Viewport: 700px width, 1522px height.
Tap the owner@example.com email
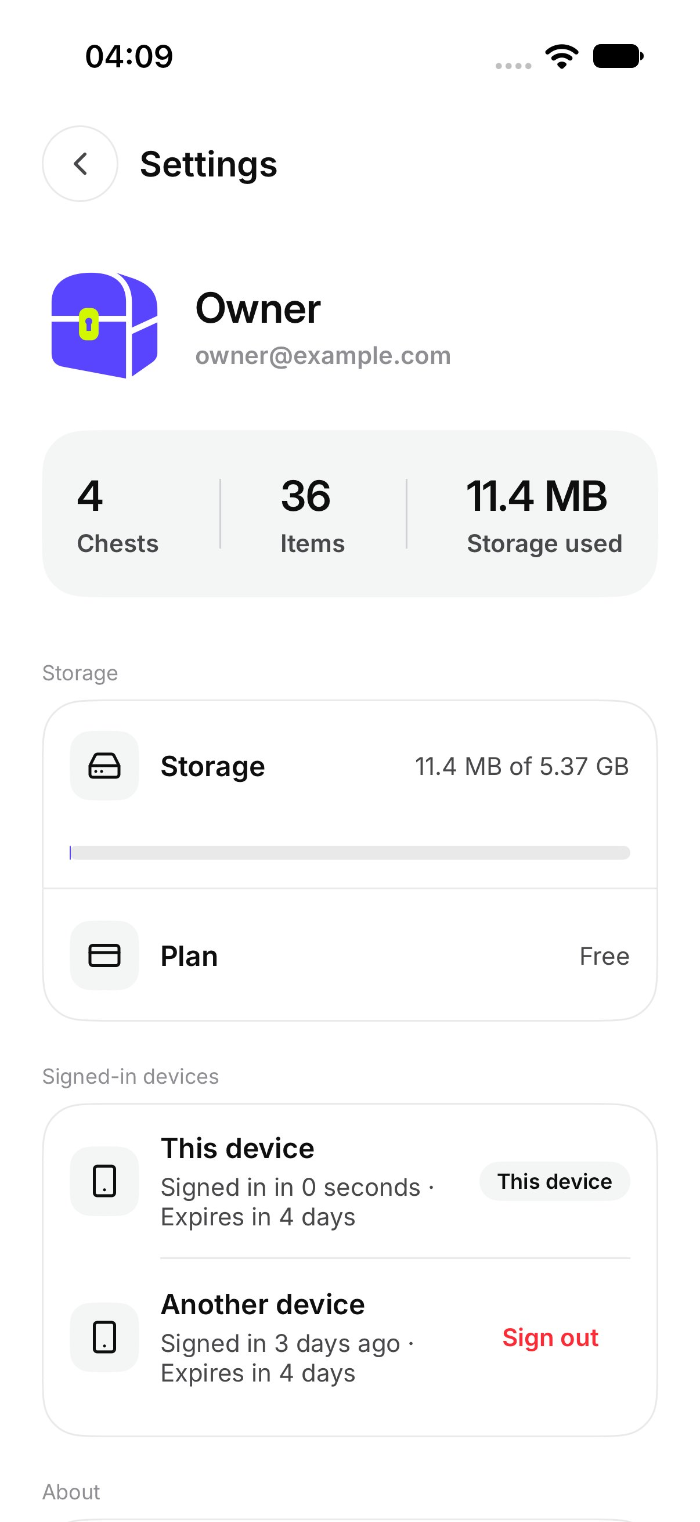click(x=323, y=356)
